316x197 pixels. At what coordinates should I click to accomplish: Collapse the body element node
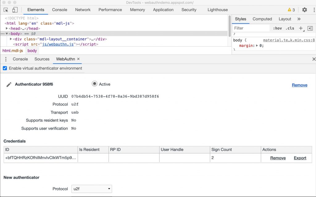[7, 34]
